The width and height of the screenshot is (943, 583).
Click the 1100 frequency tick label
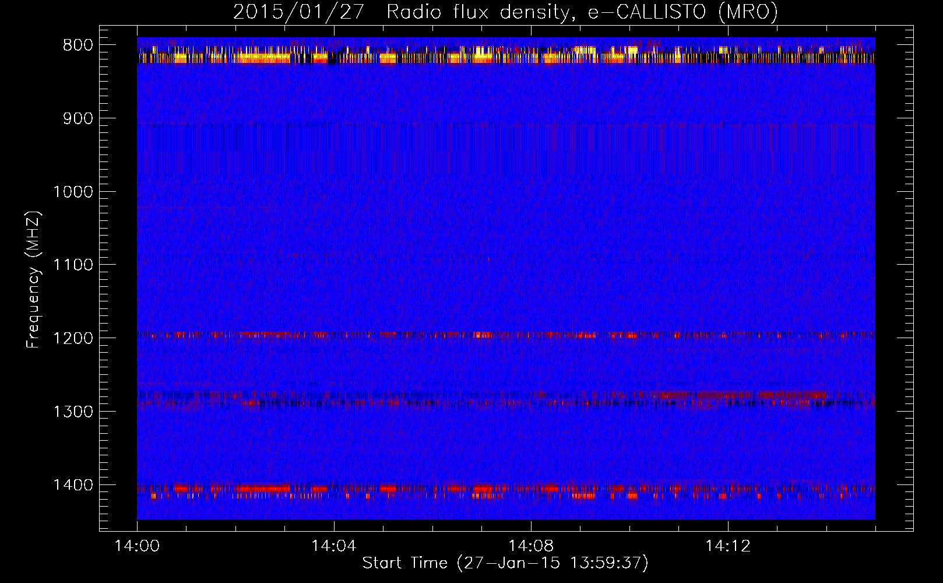[x=73, y=265]
